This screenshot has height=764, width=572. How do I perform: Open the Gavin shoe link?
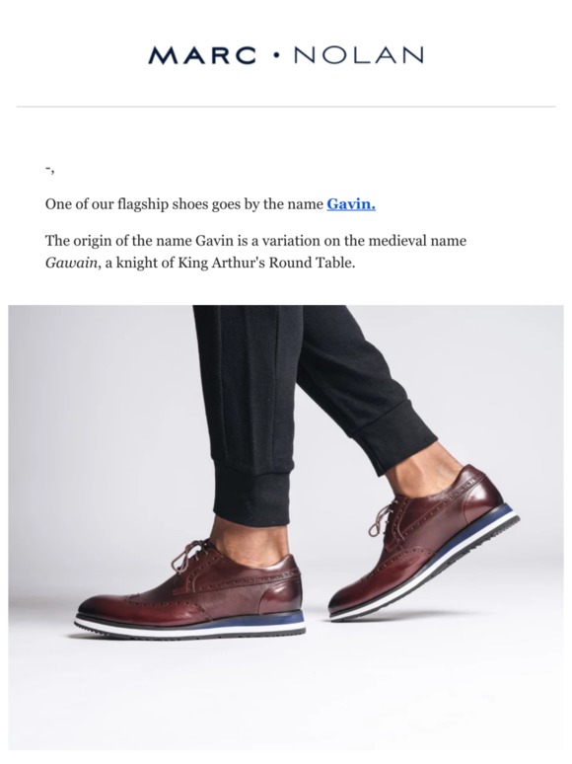tap(351, 203)
